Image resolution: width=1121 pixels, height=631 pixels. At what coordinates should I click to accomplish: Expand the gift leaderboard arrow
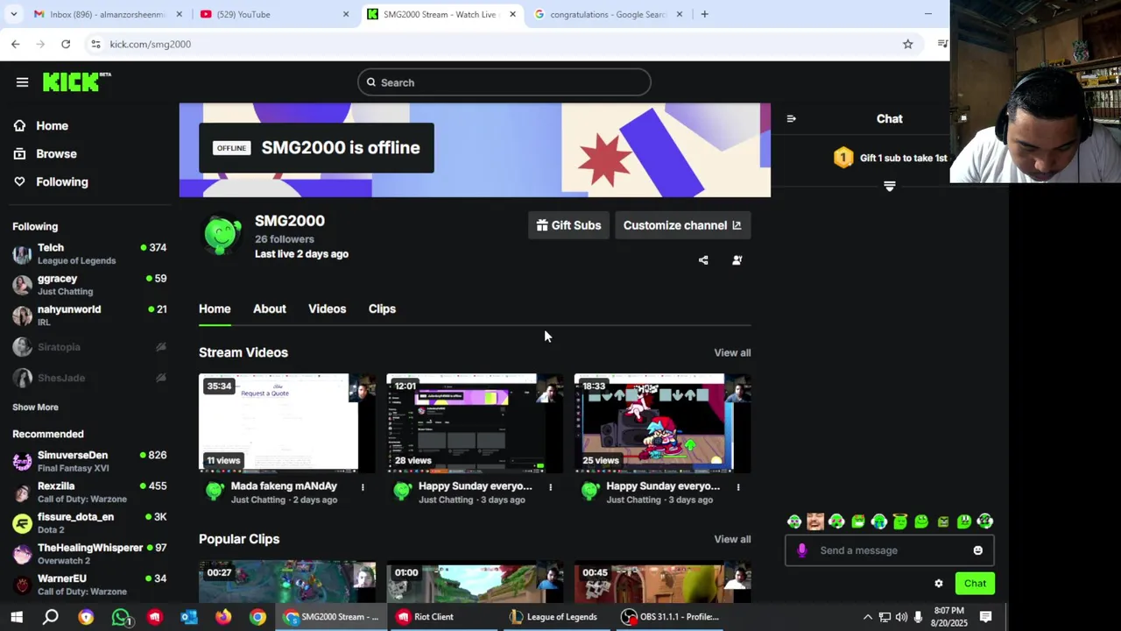890,187
